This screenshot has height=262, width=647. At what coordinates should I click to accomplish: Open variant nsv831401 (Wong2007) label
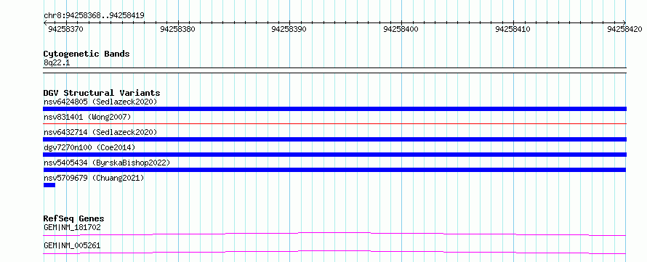click(x=87, y=117)
